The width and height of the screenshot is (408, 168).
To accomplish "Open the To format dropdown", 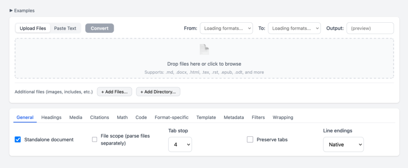I will click(294, 28).
